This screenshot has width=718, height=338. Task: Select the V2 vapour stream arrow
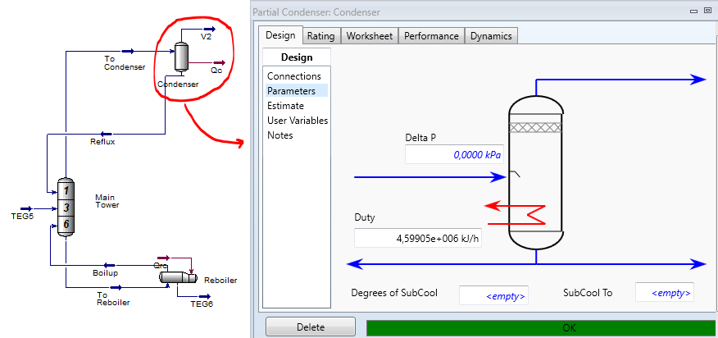click(210, 29)
